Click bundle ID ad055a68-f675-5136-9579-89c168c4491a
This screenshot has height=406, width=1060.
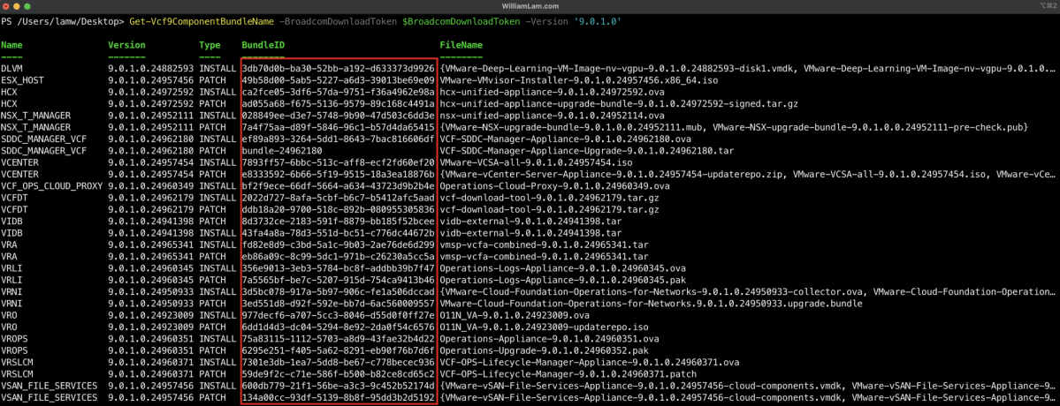coord(338,103)
